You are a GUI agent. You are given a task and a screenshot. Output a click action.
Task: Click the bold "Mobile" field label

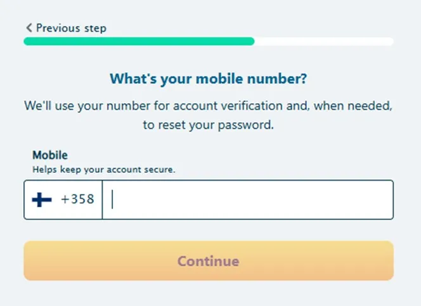tap(50, 155)
